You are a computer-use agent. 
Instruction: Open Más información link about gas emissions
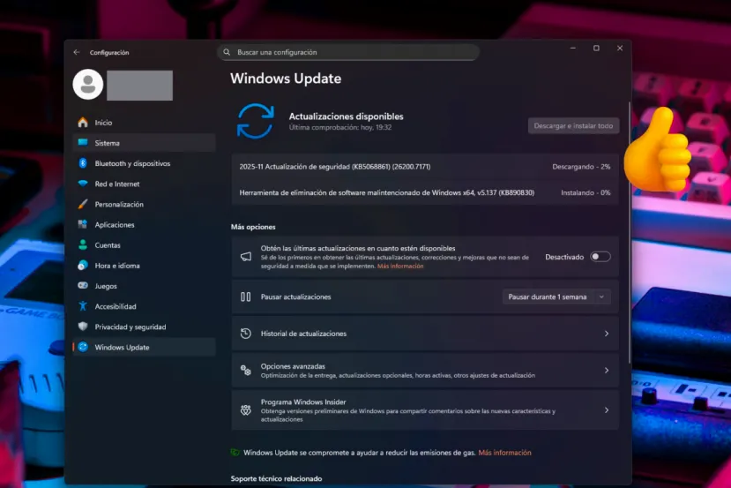click(504, 452)
